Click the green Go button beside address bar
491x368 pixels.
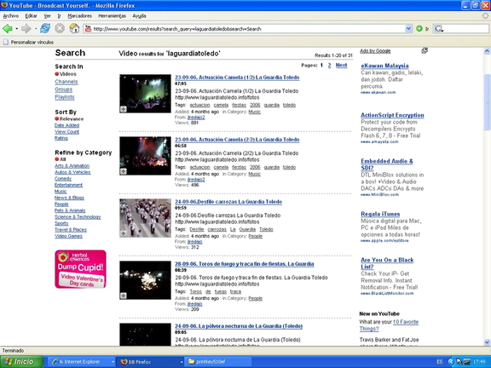coord(419,29)
